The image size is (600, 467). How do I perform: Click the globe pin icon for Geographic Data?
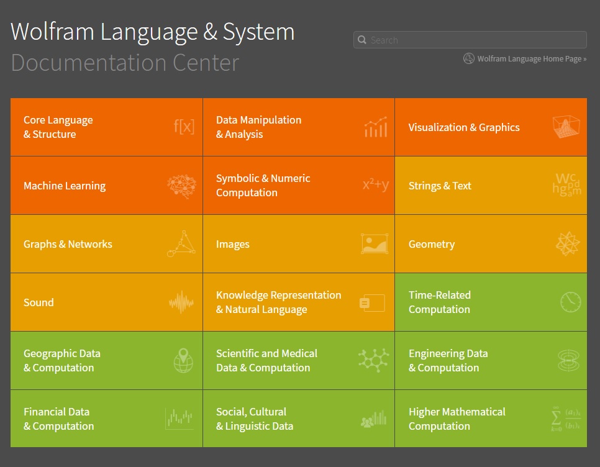click(183, 360)
